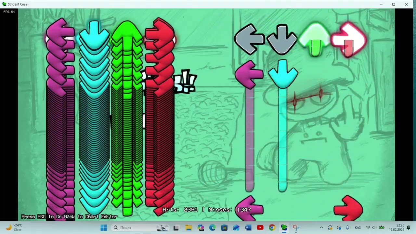Click the gray left arrow receptor
Viewport: 416px width, 234px height.
pyautogui.click(x=249, y=39)
